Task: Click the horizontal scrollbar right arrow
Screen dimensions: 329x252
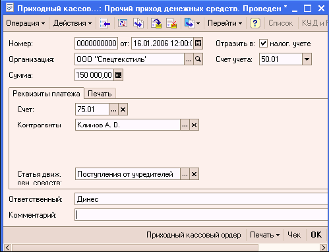Action: (x=323, y=247)
